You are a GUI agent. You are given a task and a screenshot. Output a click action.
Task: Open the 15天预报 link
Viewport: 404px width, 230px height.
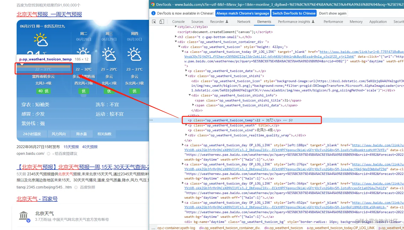click(71, 147)
